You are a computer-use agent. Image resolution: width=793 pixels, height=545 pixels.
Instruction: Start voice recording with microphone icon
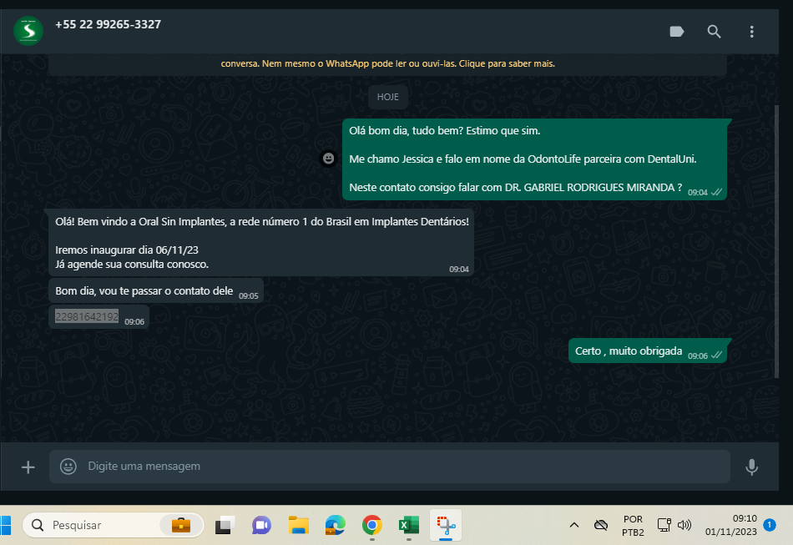click(751, 467)
